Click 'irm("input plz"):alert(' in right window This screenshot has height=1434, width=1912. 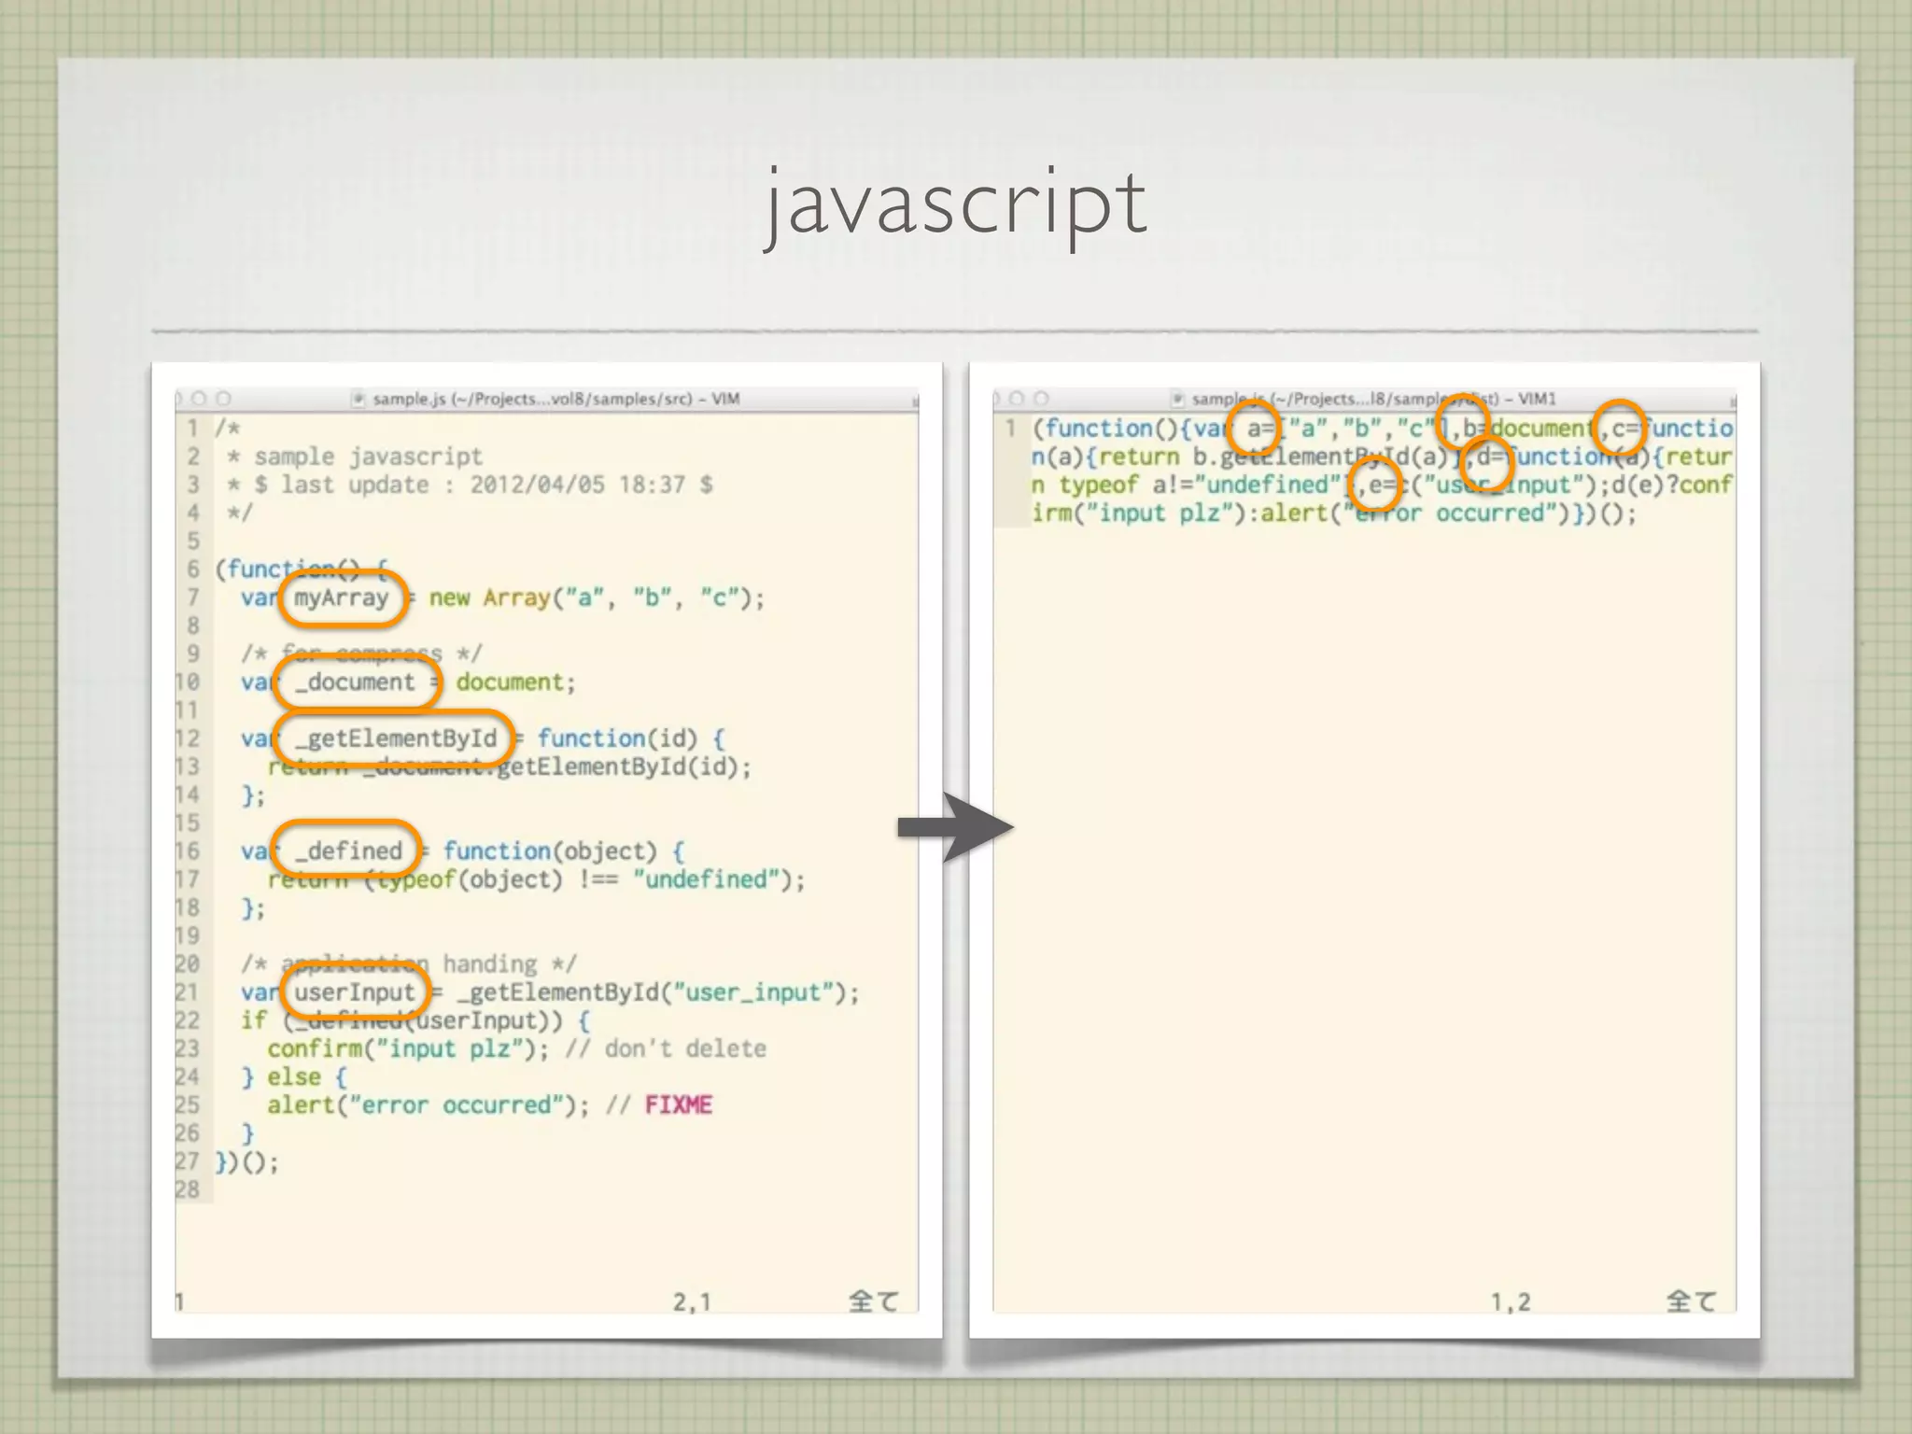pyautogui.click(x=1186, y=513)
